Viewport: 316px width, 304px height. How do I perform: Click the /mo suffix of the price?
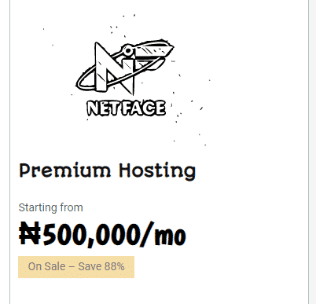tap(164, 234)
